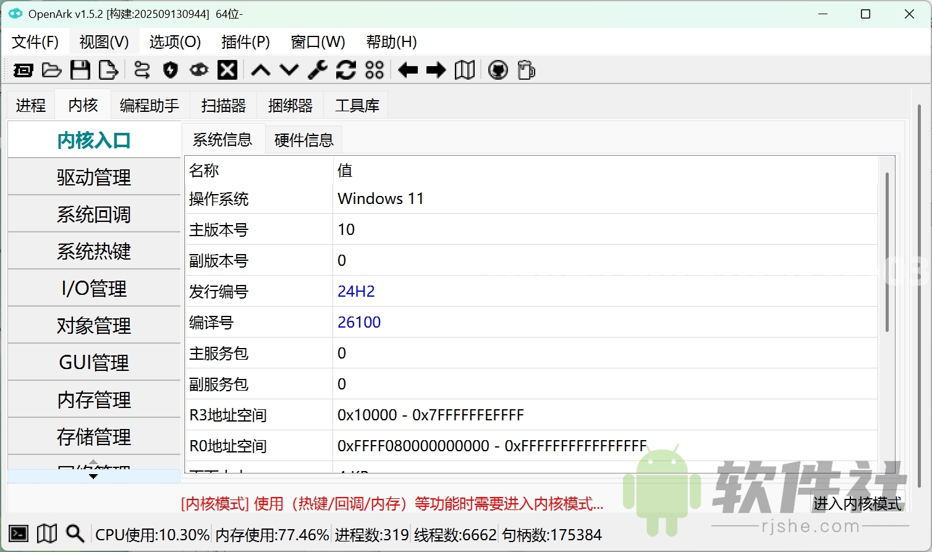Select the eye icon on the toolbar
Viewport: 932px width, 552px height.
[x=198, y=70]
